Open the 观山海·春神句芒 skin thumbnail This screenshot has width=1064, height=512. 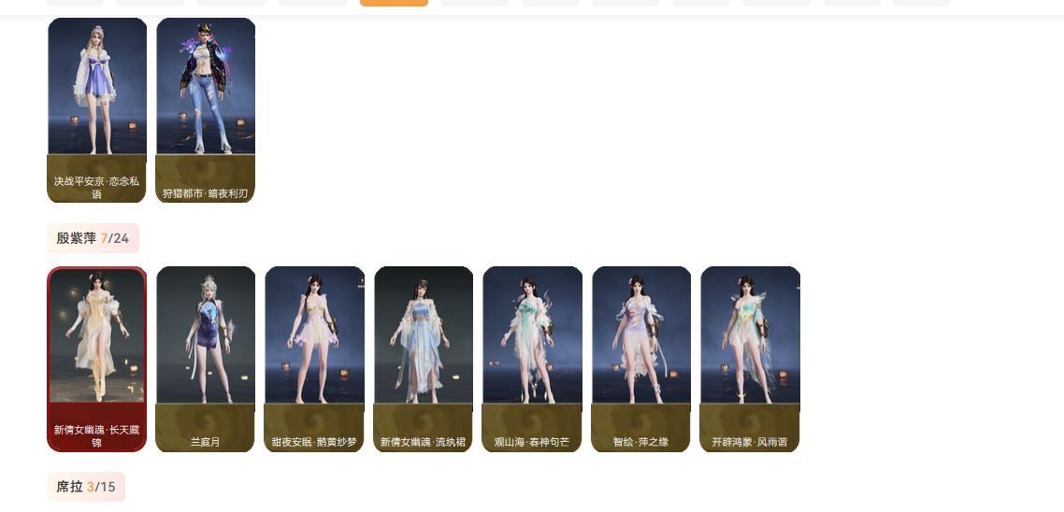(532, 359)
